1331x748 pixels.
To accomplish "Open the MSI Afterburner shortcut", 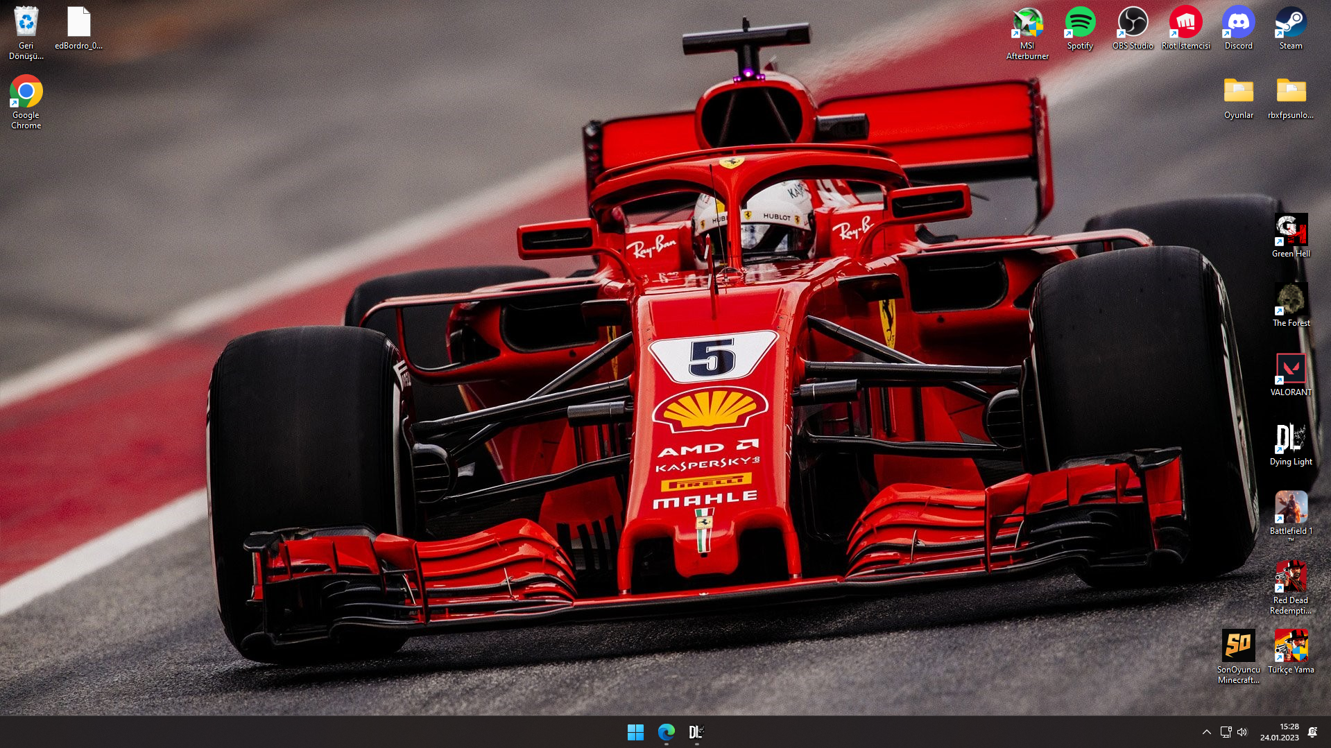I will (x=1027, y=33).
